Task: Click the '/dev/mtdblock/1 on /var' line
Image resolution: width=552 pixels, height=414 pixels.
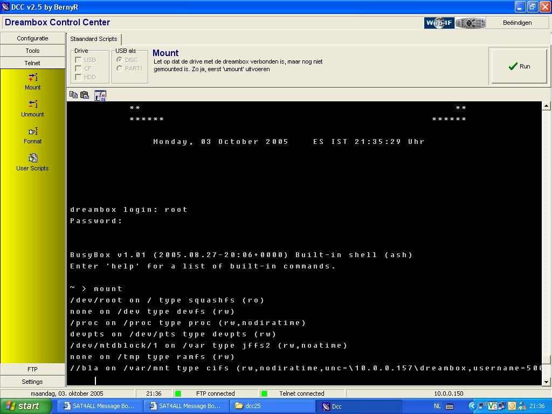Action: coord(209,346)
